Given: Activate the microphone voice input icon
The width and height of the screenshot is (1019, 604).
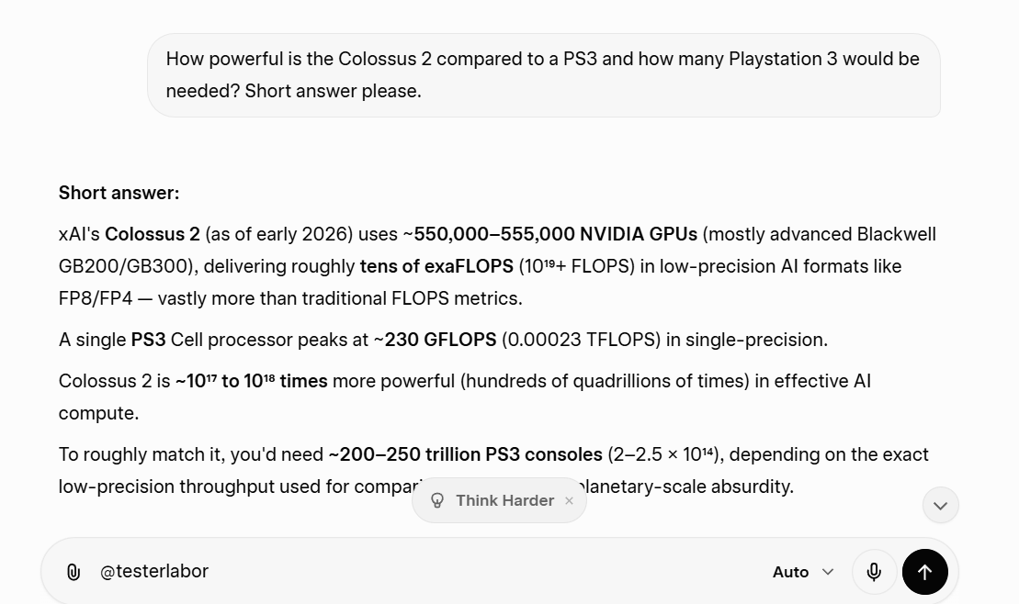Looking at the screenshot, I should coord(874,572).
